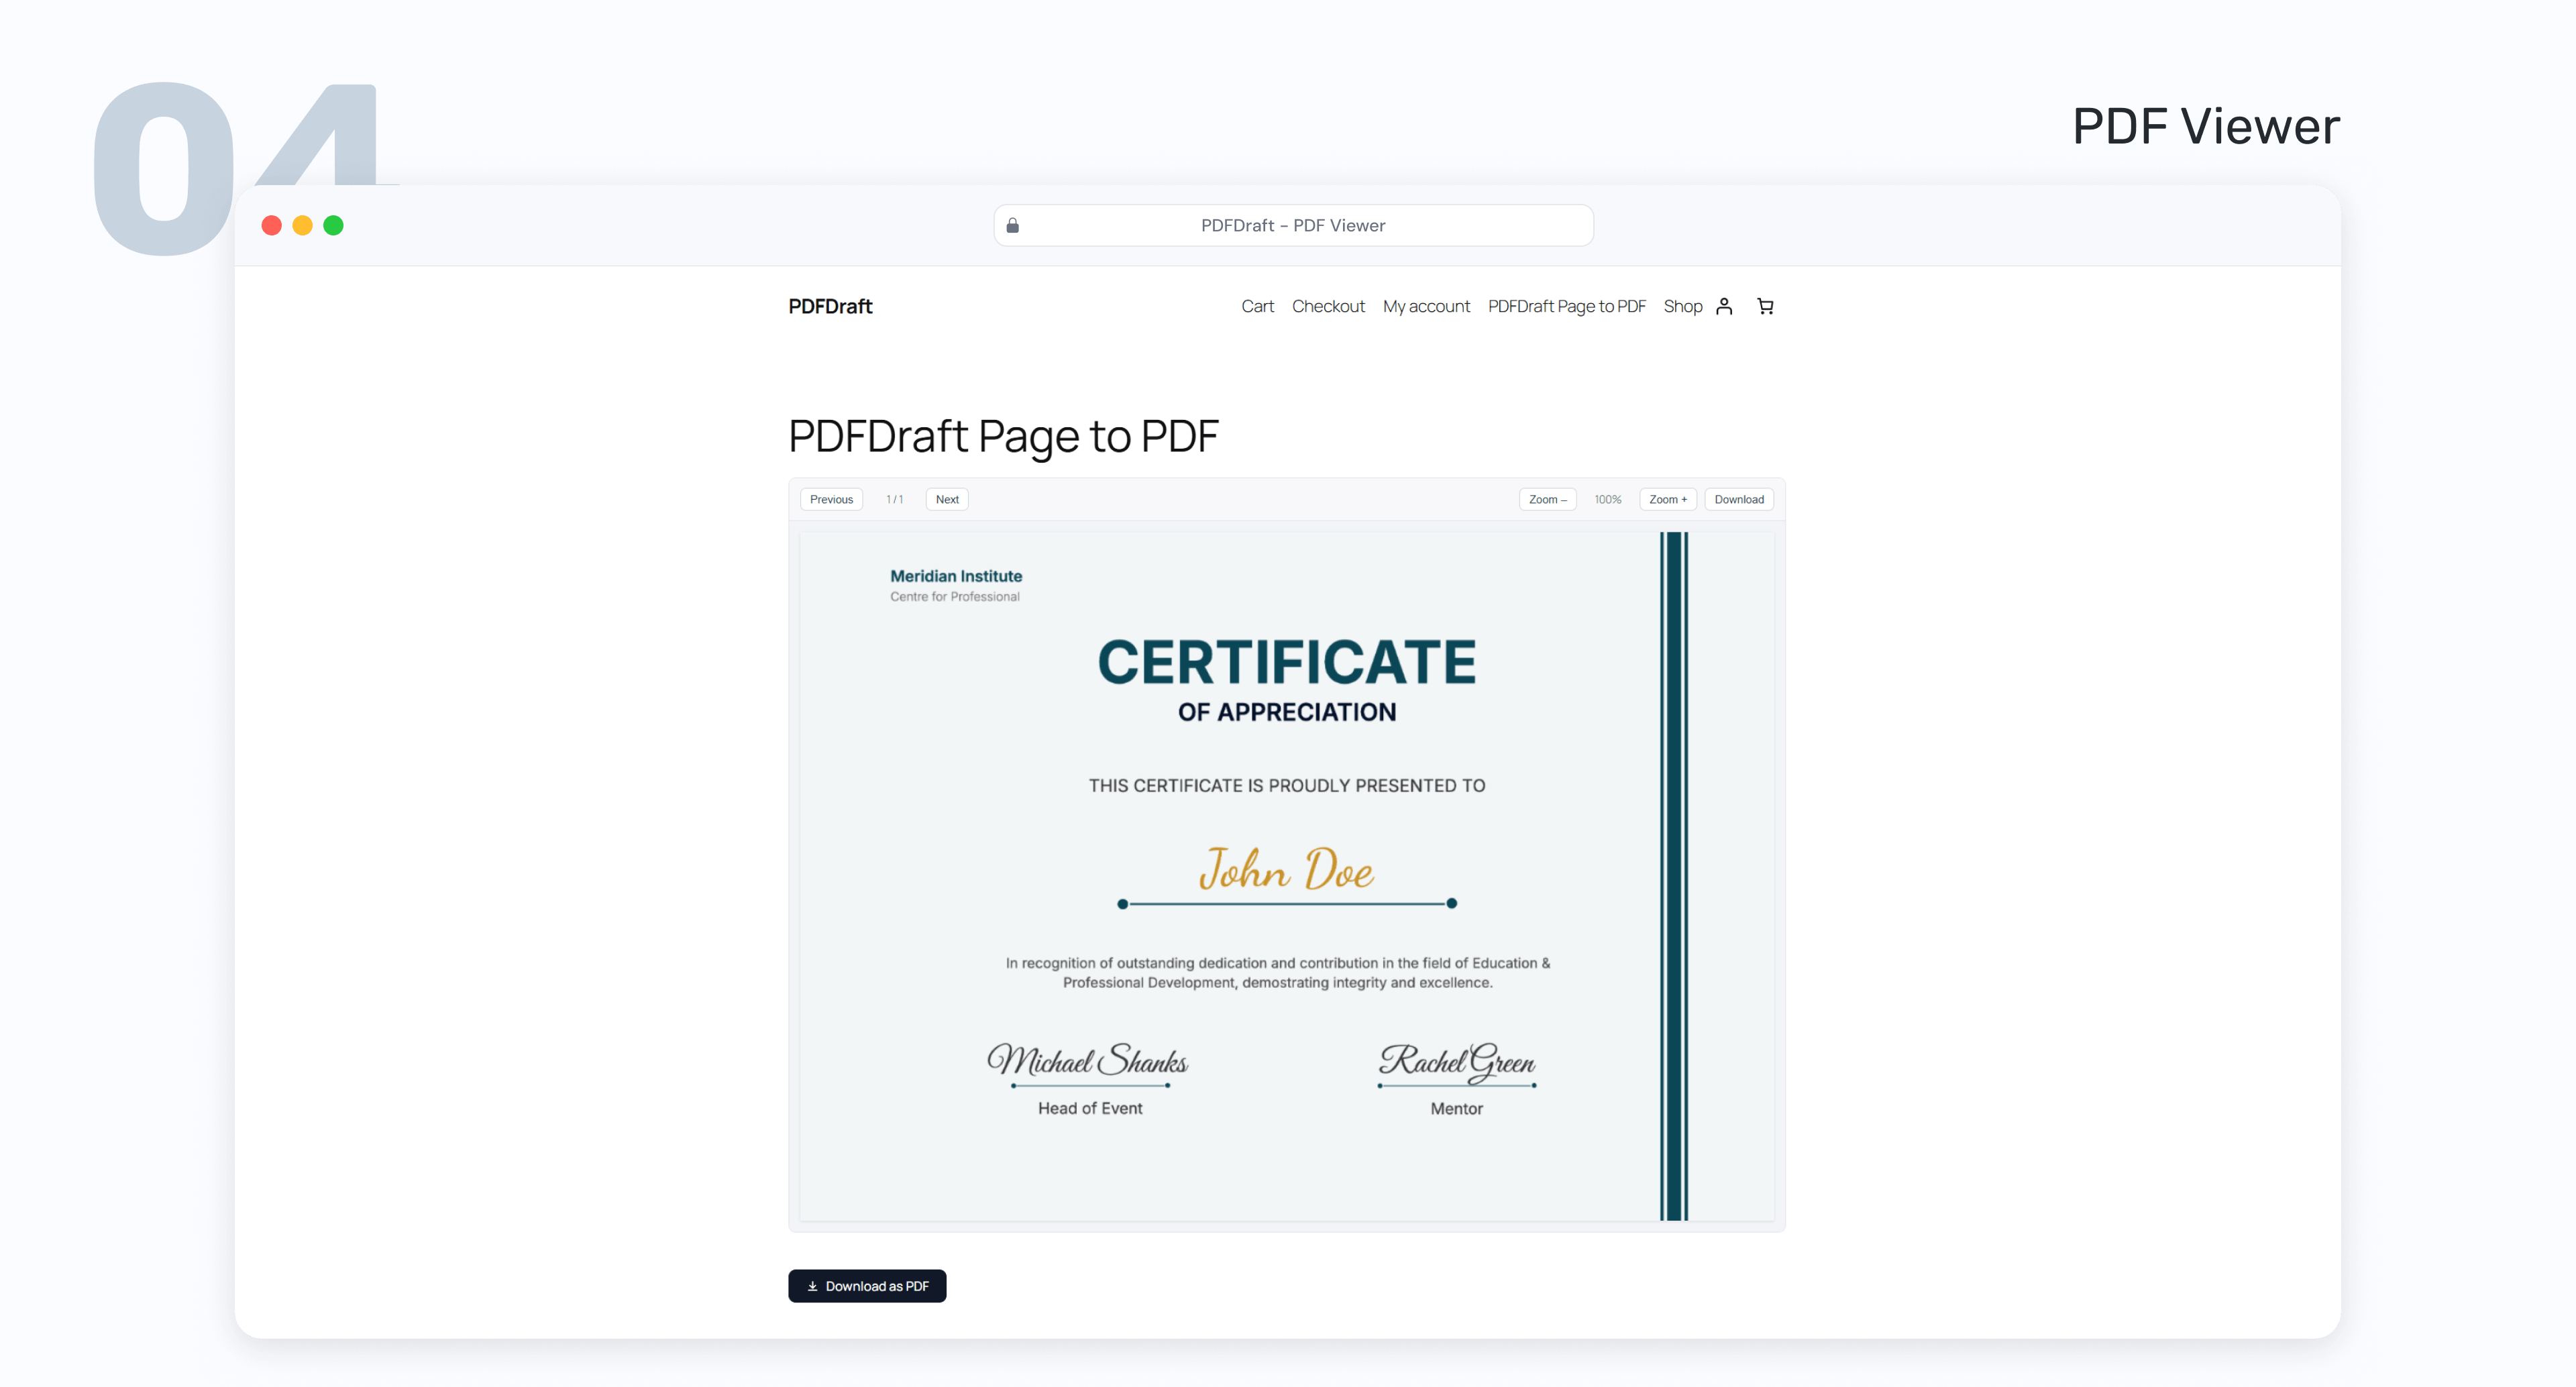Click the John Doe recipient name

pyautogui.click(x=1286, y=868)
